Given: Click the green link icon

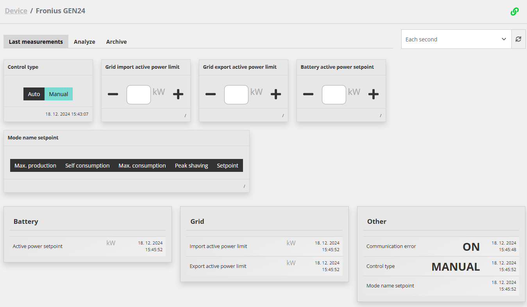Looking at the screenshot, I should pyautogui.click(x=514, y=12).
